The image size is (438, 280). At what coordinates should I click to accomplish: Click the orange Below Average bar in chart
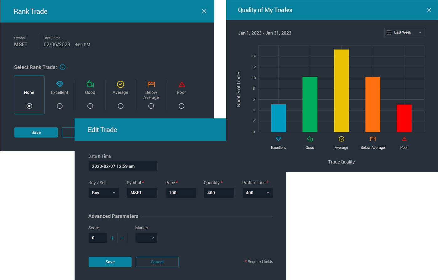pyautogui.click(x=373, y=105)
